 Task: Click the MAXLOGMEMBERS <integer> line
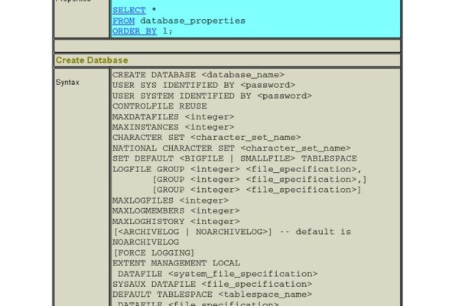(176, 211)
